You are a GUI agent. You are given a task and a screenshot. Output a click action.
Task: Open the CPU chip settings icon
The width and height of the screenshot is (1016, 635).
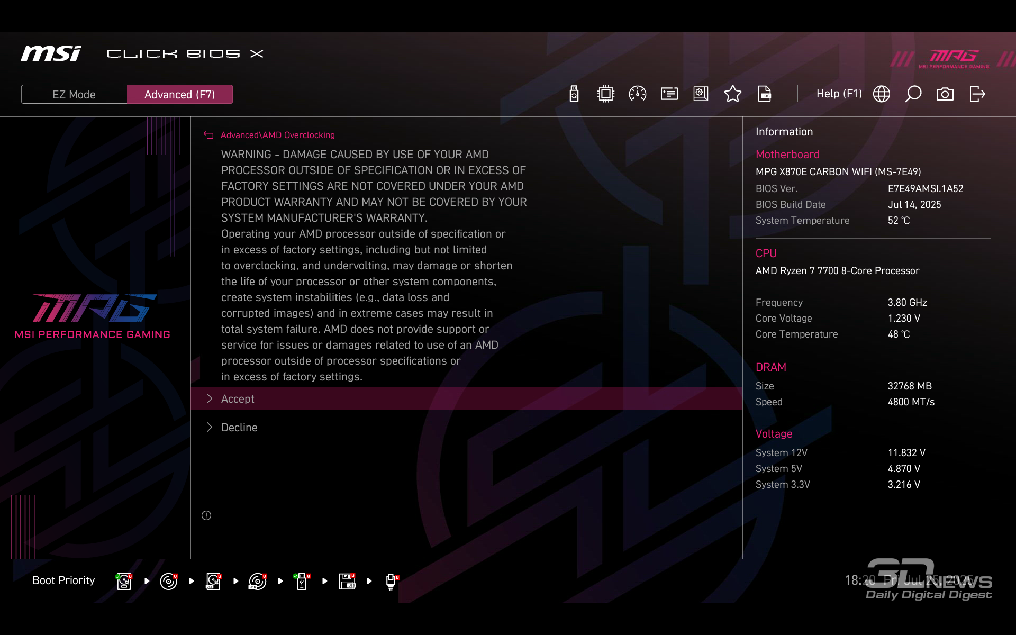[605, 94]
